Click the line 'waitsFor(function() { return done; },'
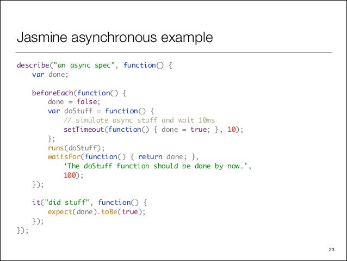The image size is (347, 261). [123, 157]
